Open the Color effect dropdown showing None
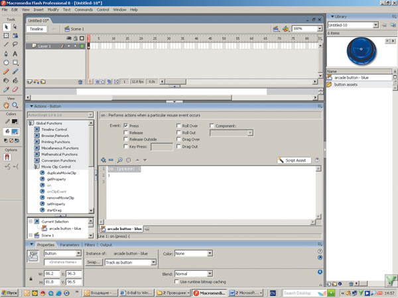Image resolution: width=398 pixels, height=298 pixels. pos(194,253)
